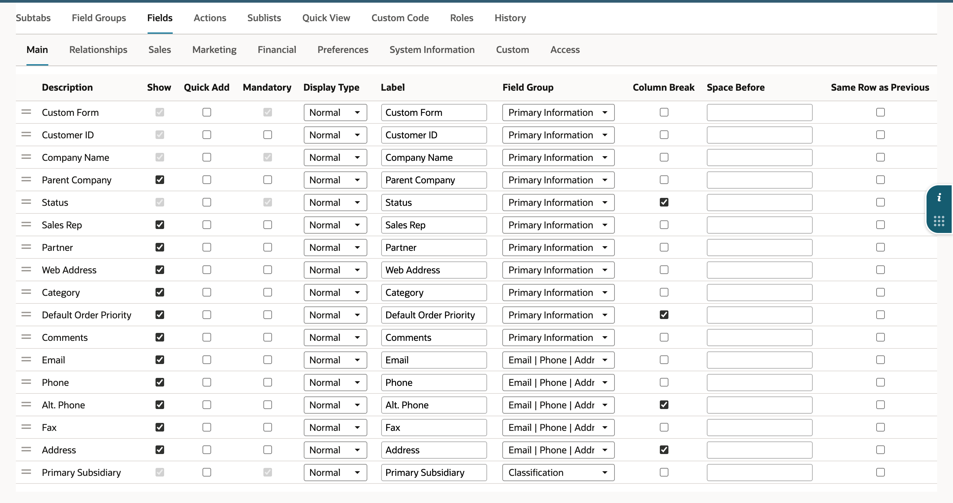Uncheck Show for Fax field
This screenshot has width=953, height=503.
click(160, 427)
